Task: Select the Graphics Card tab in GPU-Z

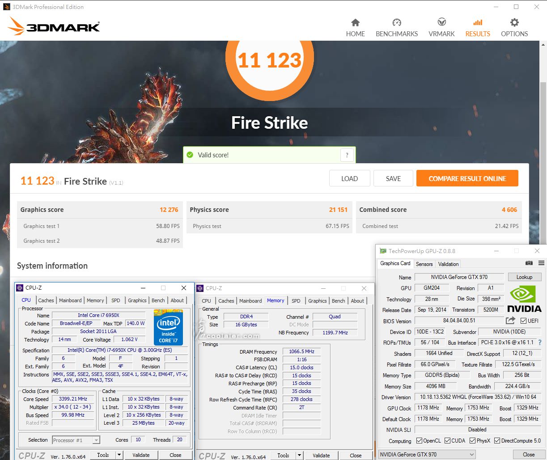Action: (x=395, y=263)
